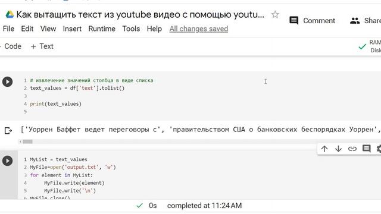This screenshot has width=381, height=214.
Task: Open the Insert menu
Action: pos(72,29)
